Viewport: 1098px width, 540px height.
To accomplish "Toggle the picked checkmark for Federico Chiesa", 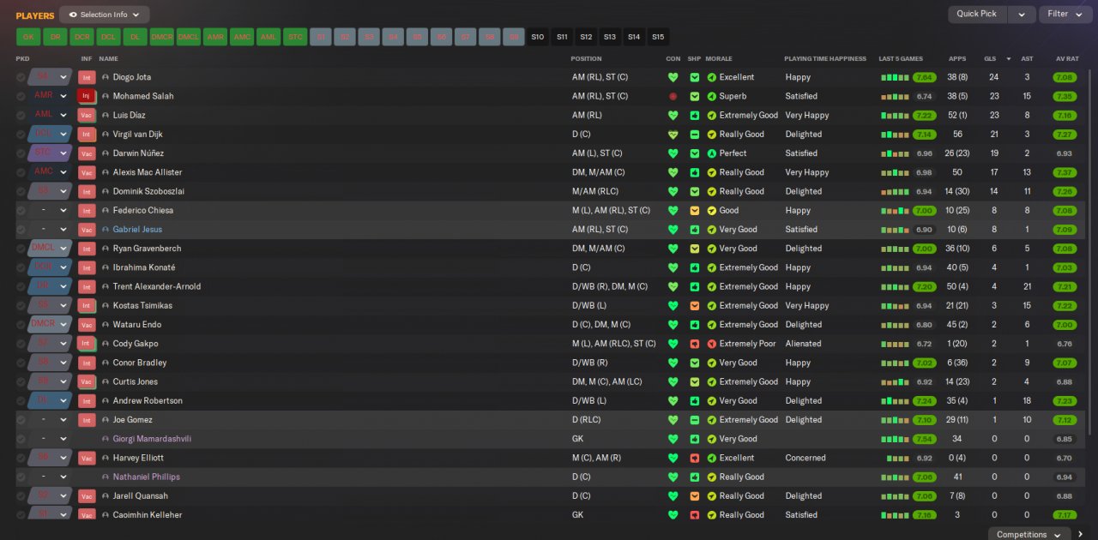I will pos(21,210).
